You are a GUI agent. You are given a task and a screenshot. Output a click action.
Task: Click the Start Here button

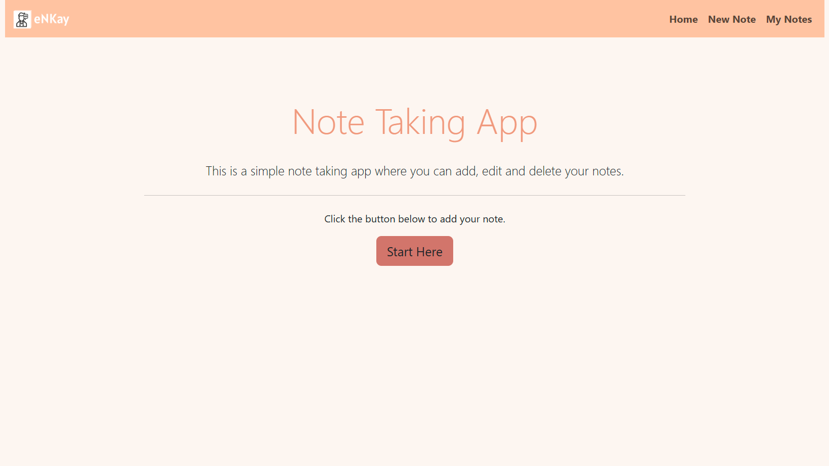[415, 251]
